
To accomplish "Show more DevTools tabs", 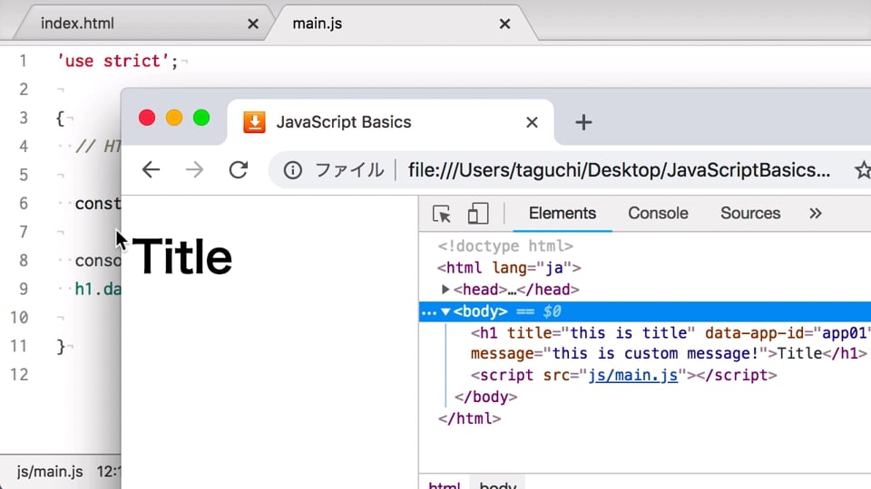I will (x=815, y=214).
